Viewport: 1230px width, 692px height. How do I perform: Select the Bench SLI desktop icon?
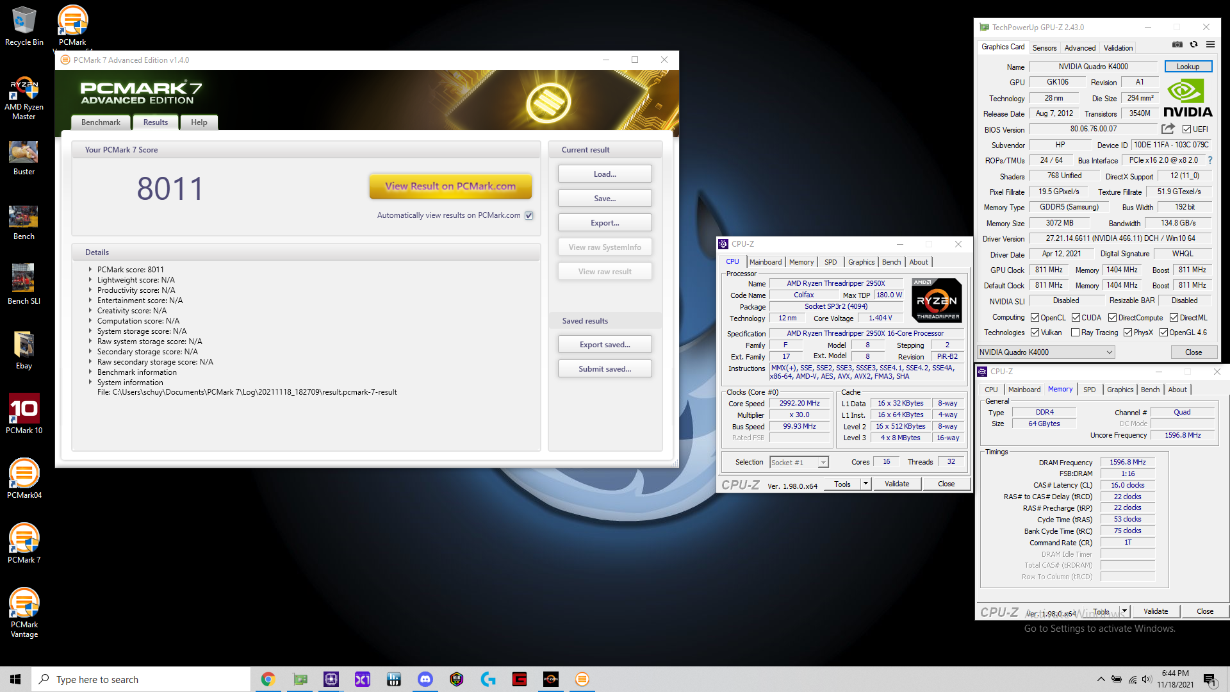tap(24, 284)
